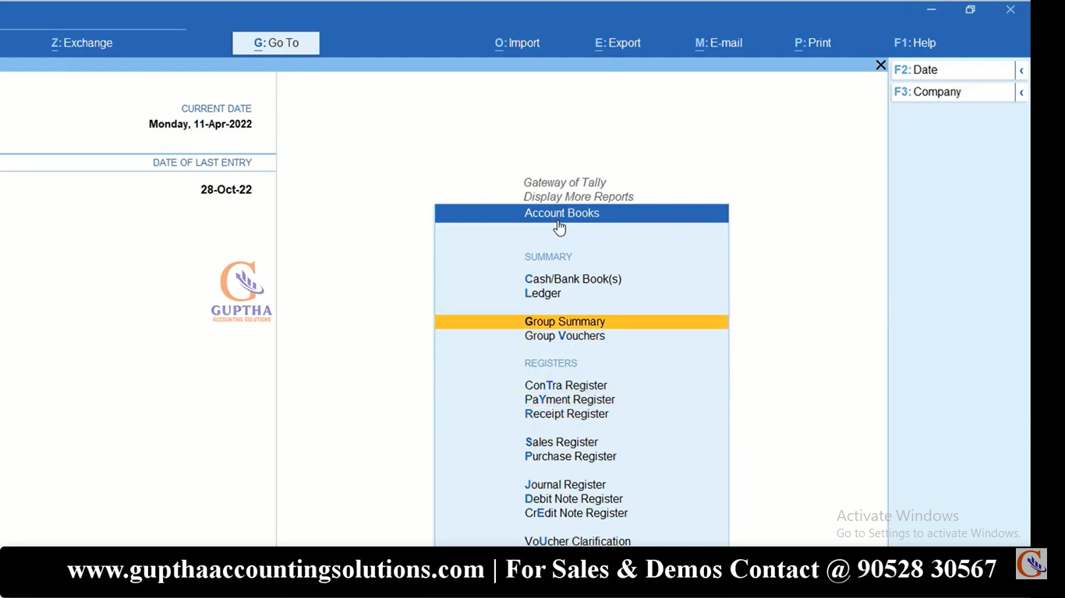Open the Exchange menu
The image size is (1065, 598).
pos(82,43)
